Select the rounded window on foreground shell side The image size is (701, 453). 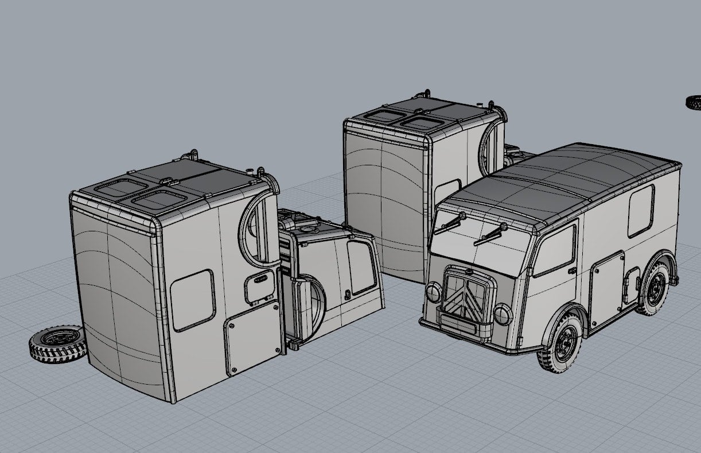click(192, 300)
